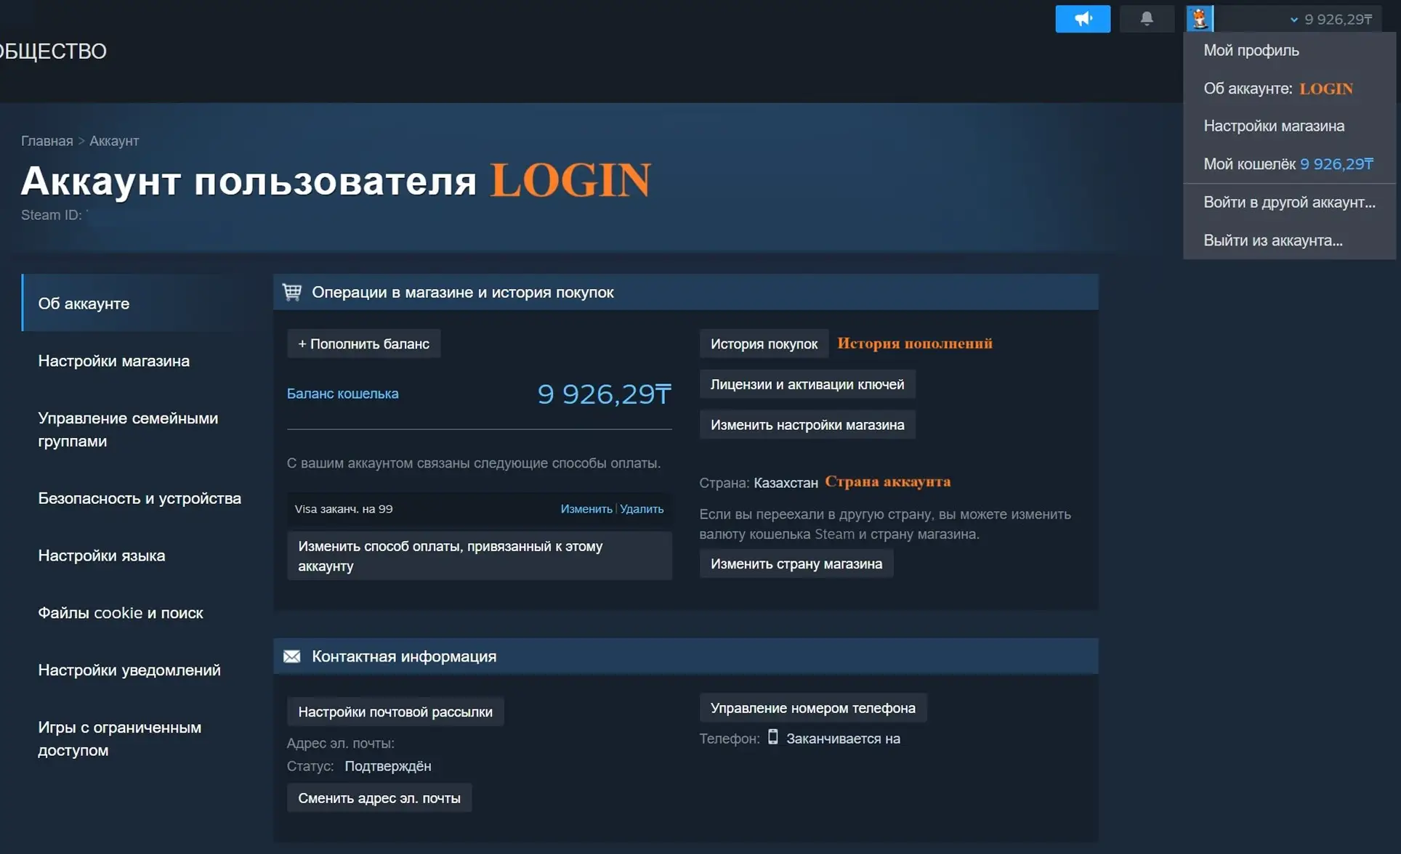Open the bell notifications icon
Viewport: 1401px width, 854px height.
[x=1147, y=19]
